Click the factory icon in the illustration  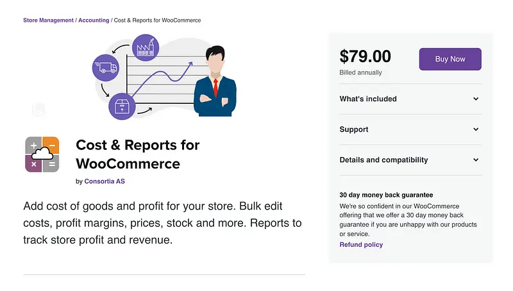[144, 48]
